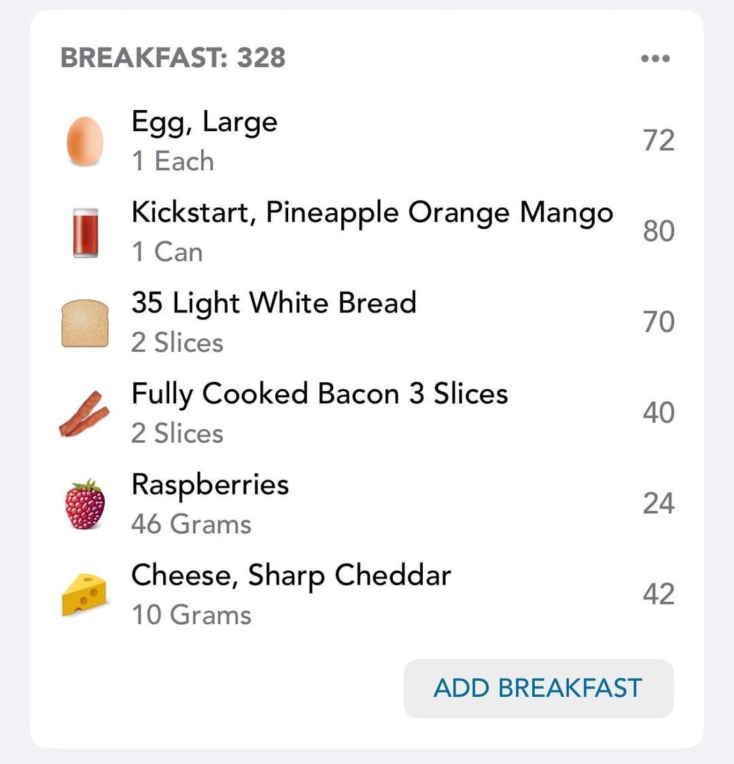Open Fully Cooked Bacon 3 Slices entry

coord(367,414)
